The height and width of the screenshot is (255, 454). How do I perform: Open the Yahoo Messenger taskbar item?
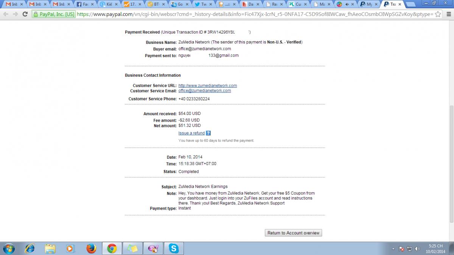point(153,248)
